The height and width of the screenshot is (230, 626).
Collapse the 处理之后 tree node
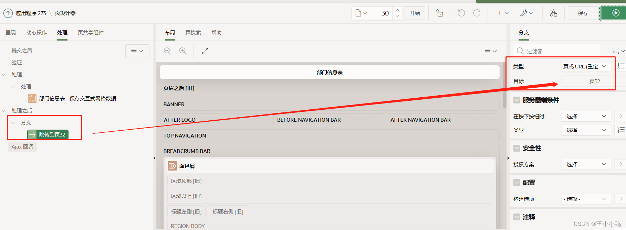point(4,111)
